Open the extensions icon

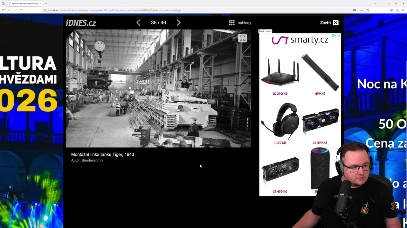click(x=397, y=10)
